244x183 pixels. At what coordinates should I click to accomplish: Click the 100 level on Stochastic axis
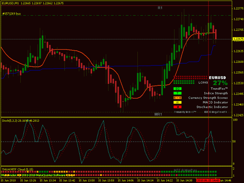235,120
